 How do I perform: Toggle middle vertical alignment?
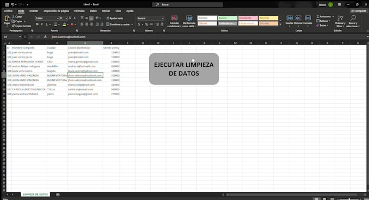pyautogui.click(x=87, y=18)
